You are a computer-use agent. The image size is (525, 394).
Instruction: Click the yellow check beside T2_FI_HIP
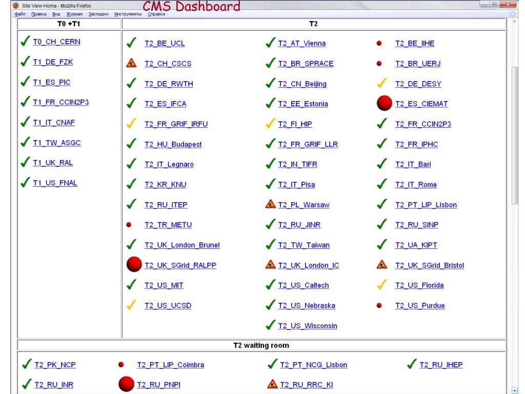[271, 123]
